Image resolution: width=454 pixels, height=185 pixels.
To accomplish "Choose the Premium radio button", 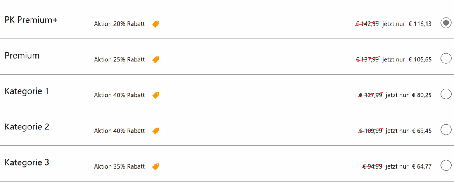I will tap(446, 59).
